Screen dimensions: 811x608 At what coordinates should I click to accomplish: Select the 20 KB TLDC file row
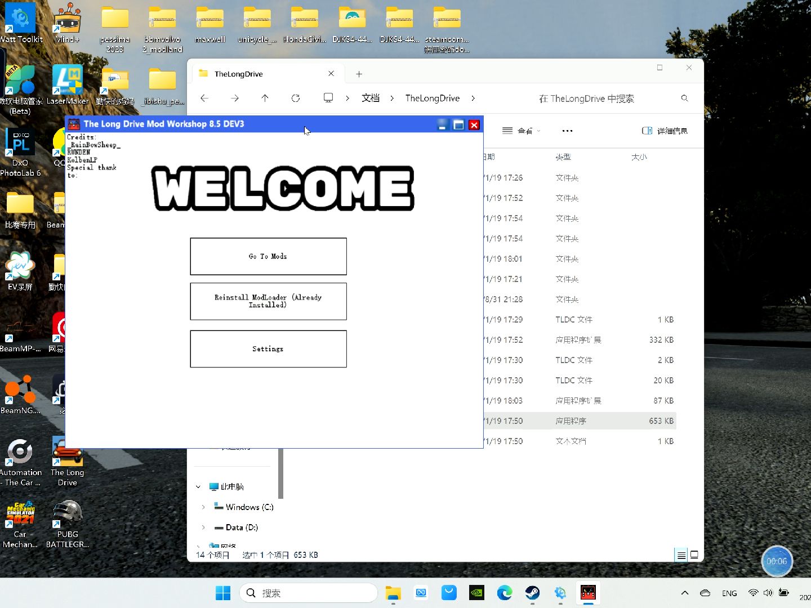pos(579,381)
